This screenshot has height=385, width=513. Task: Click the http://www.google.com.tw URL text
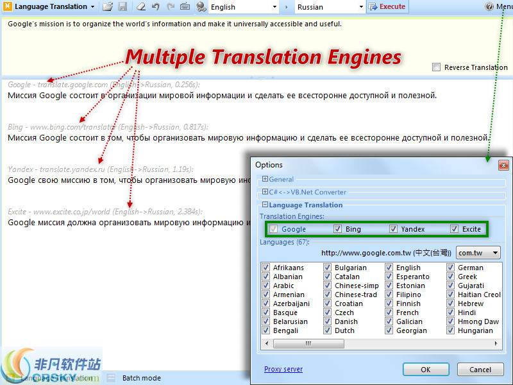point(386,253)
